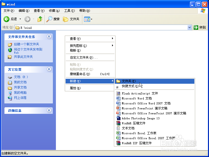Open the 收藏(A) menu
209x157 pixels.
[54, 11]
